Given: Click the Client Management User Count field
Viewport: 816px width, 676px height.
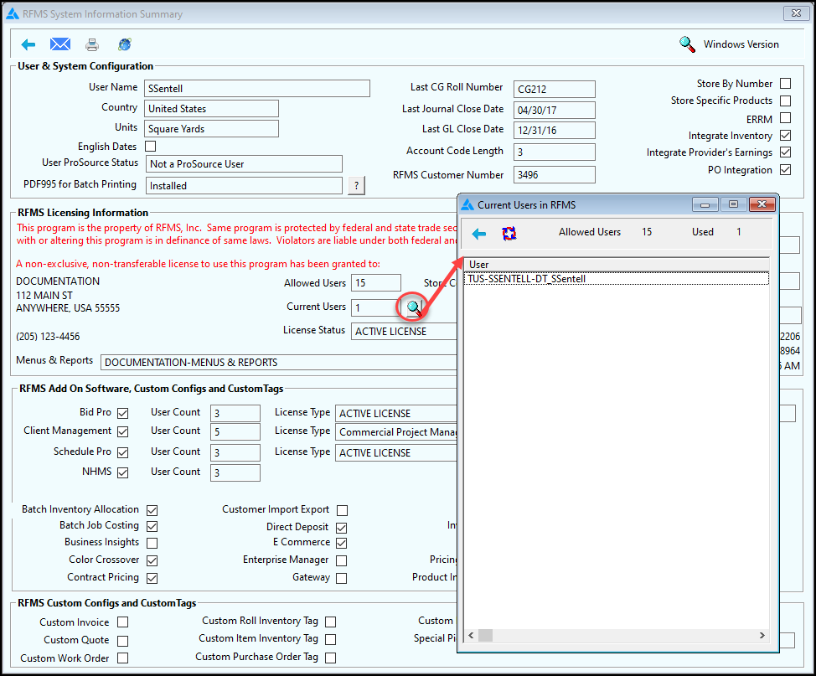Looking at the screenshot, I should (235, 432).
